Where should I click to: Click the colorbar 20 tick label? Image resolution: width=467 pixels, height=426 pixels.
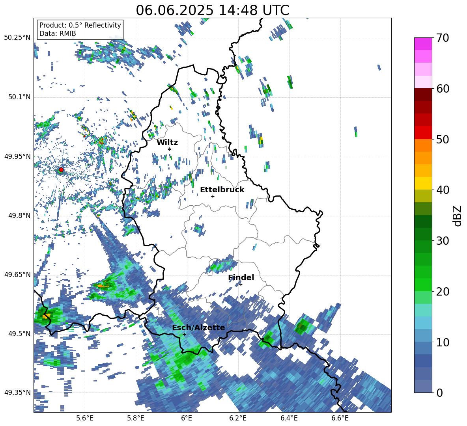click(x=443, y=292)
